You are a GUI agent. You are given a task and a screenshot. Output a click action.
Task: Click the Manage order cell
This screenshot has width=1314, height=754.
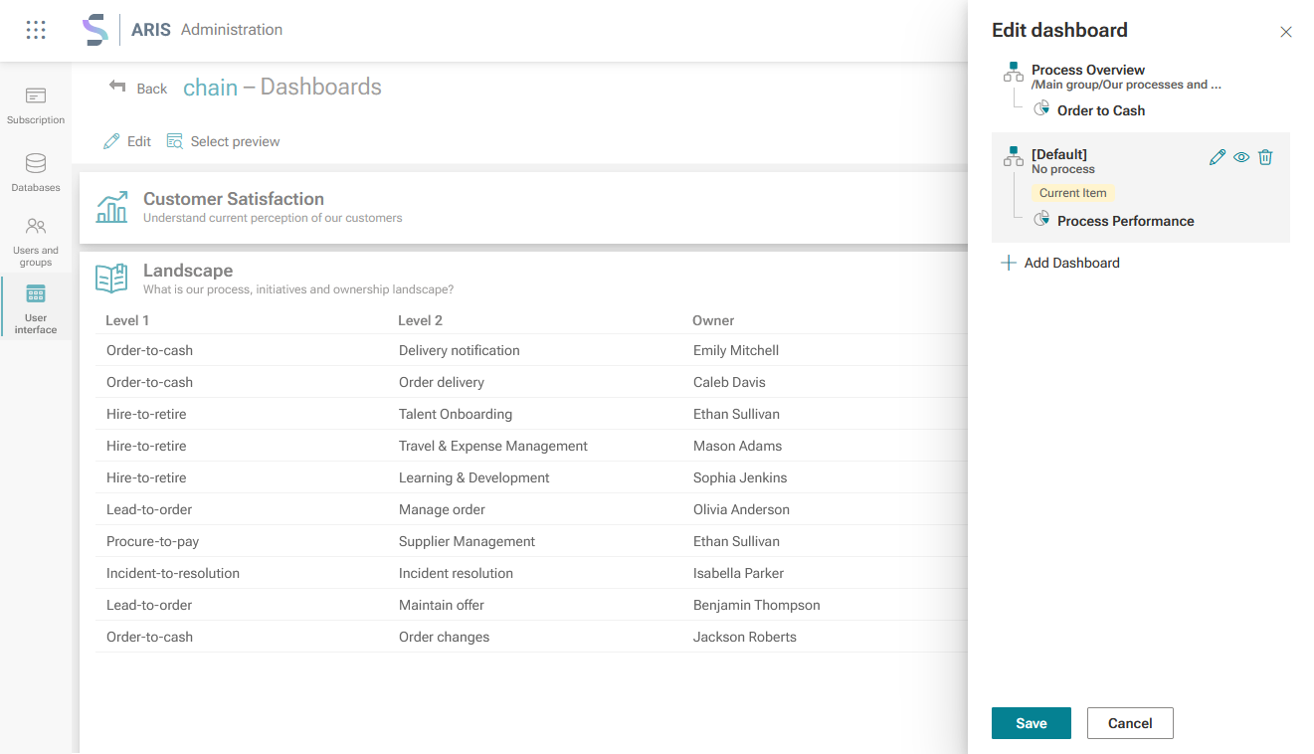click(442, 509)
